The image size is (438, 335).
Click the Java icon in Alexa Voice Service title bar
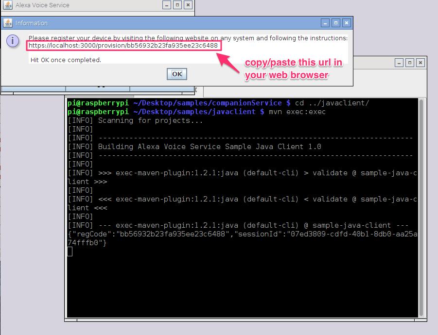[8, 5]
